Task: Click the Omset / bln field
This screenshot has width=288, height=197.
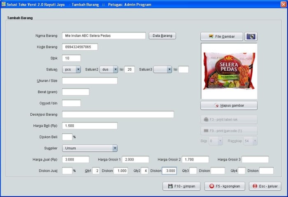Action: (x=71, y=103)
